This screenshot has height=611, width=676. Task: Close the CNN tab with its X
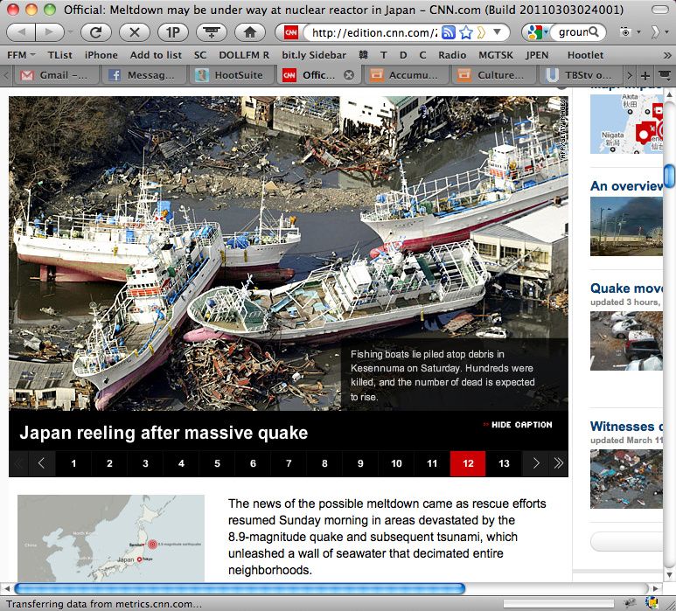[349, 75]
